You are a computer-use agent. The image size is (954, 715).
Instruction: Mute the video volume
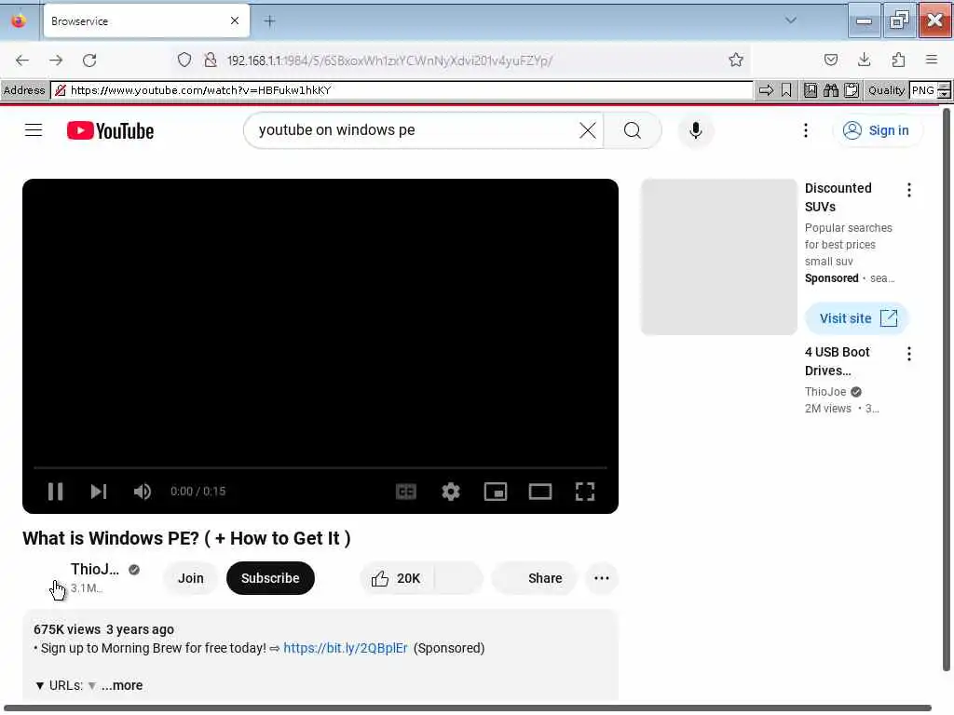(142, 492)
